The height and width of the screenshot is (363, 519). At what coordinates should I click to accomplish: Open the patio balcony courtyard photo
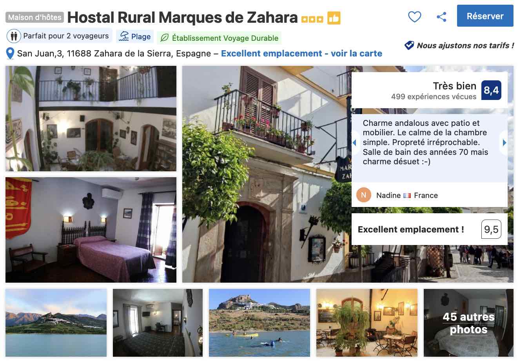pos(91,118)
